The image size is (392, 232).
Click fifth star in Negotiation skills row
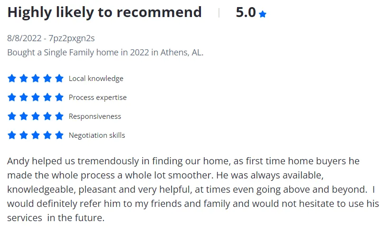(x=59, y=135)
